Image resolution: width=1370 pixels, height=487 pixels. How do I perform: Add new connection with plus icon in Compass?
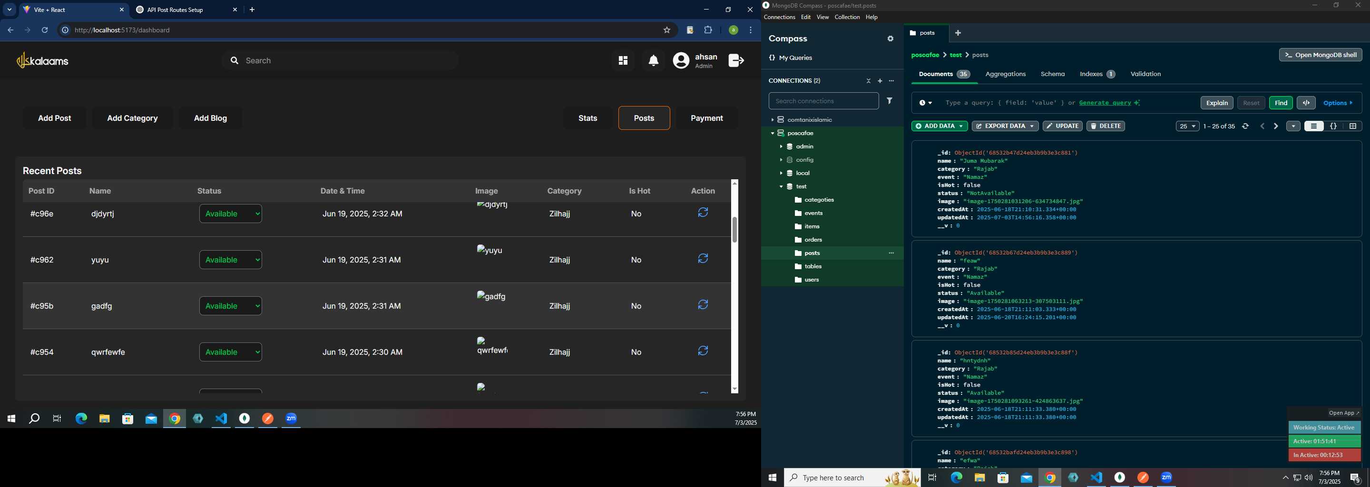[880, 81]
